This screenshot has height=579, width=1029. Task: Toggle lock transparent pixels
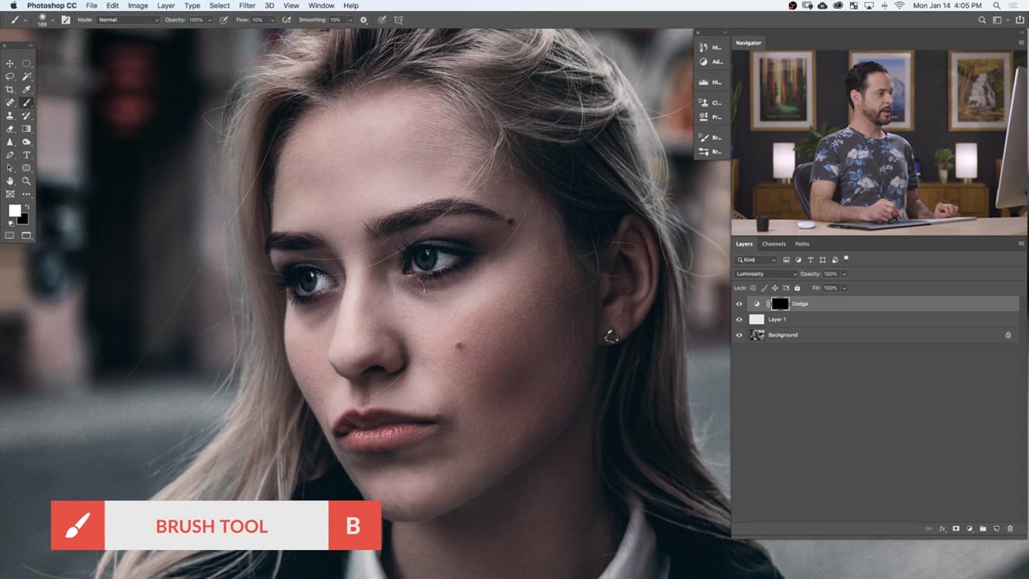pyautogui.click(x=753, y=288)
